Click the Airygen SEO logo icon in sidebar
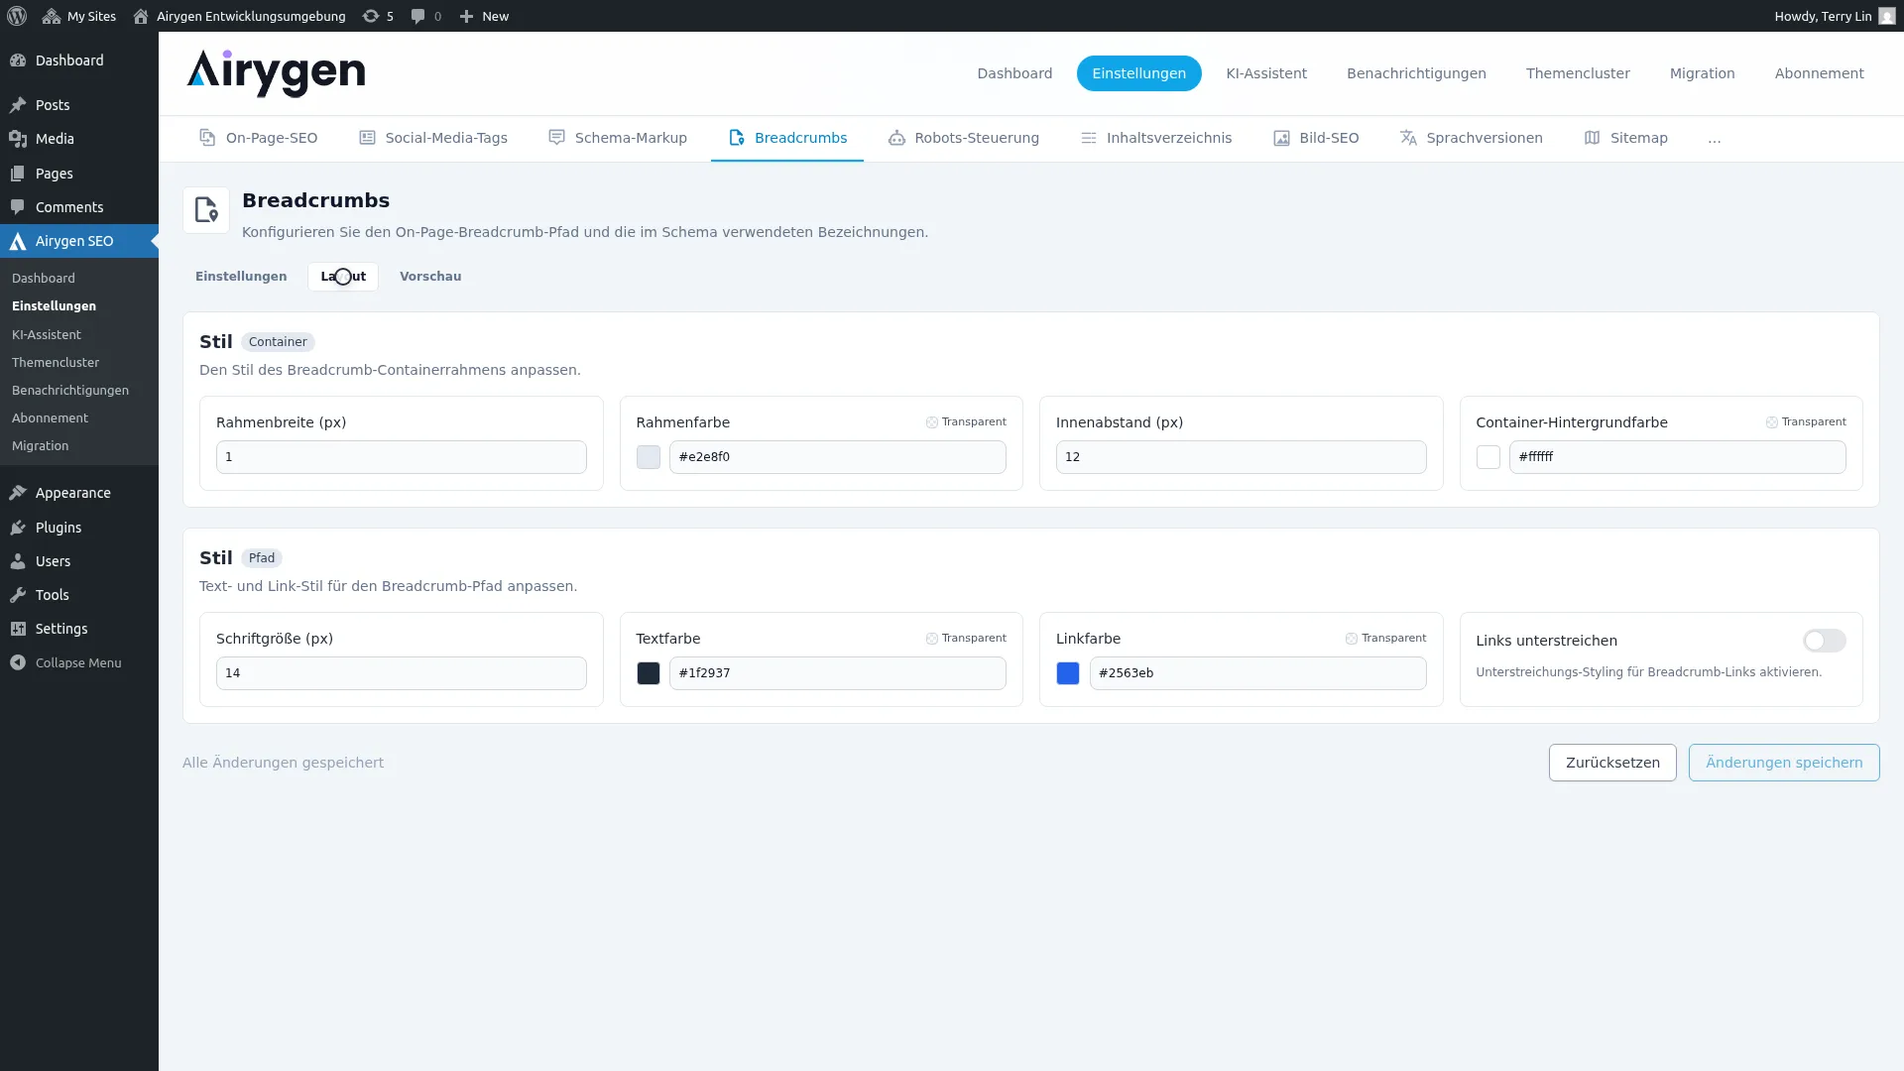This screenshot has height=1071, width=1904. [18, 241]
